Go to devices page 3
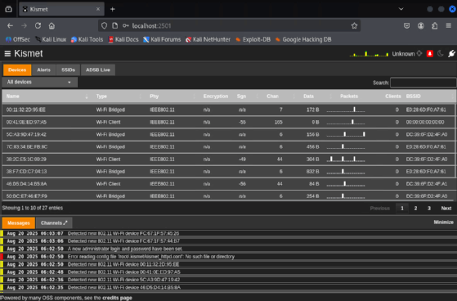Viewport: 457px width, 301px height. tap(429, 209)
